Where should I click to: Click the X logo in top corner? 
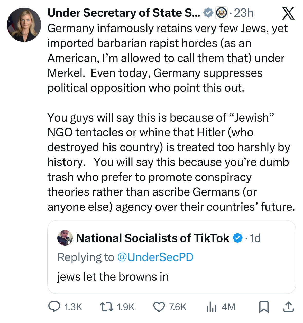tap(288, 13)
